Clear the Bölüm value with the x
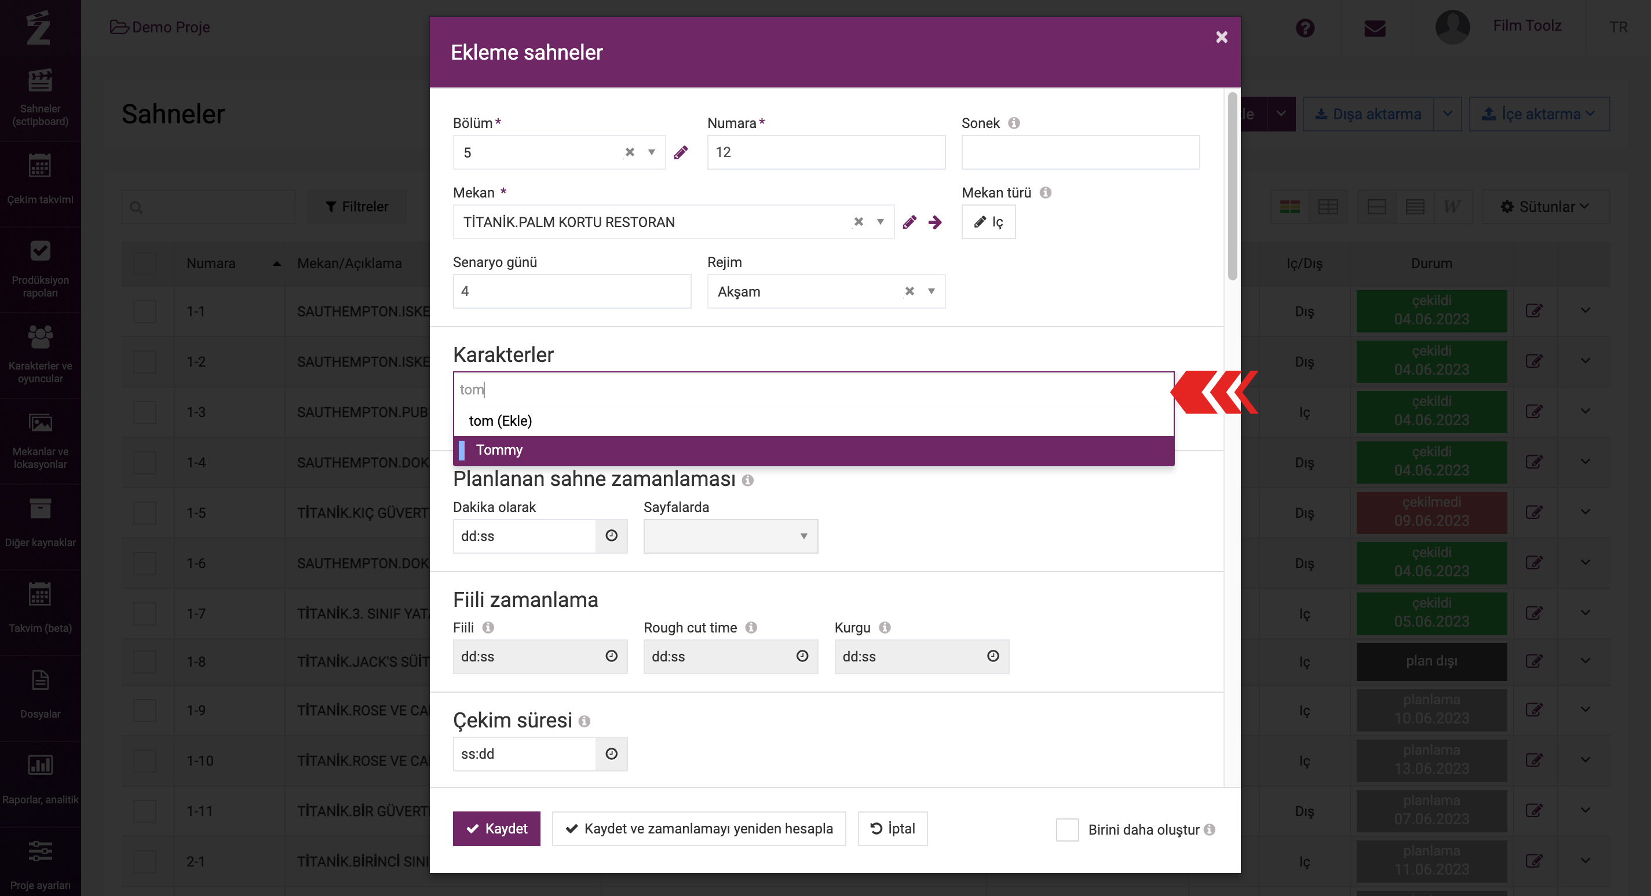 coord(630,152)
